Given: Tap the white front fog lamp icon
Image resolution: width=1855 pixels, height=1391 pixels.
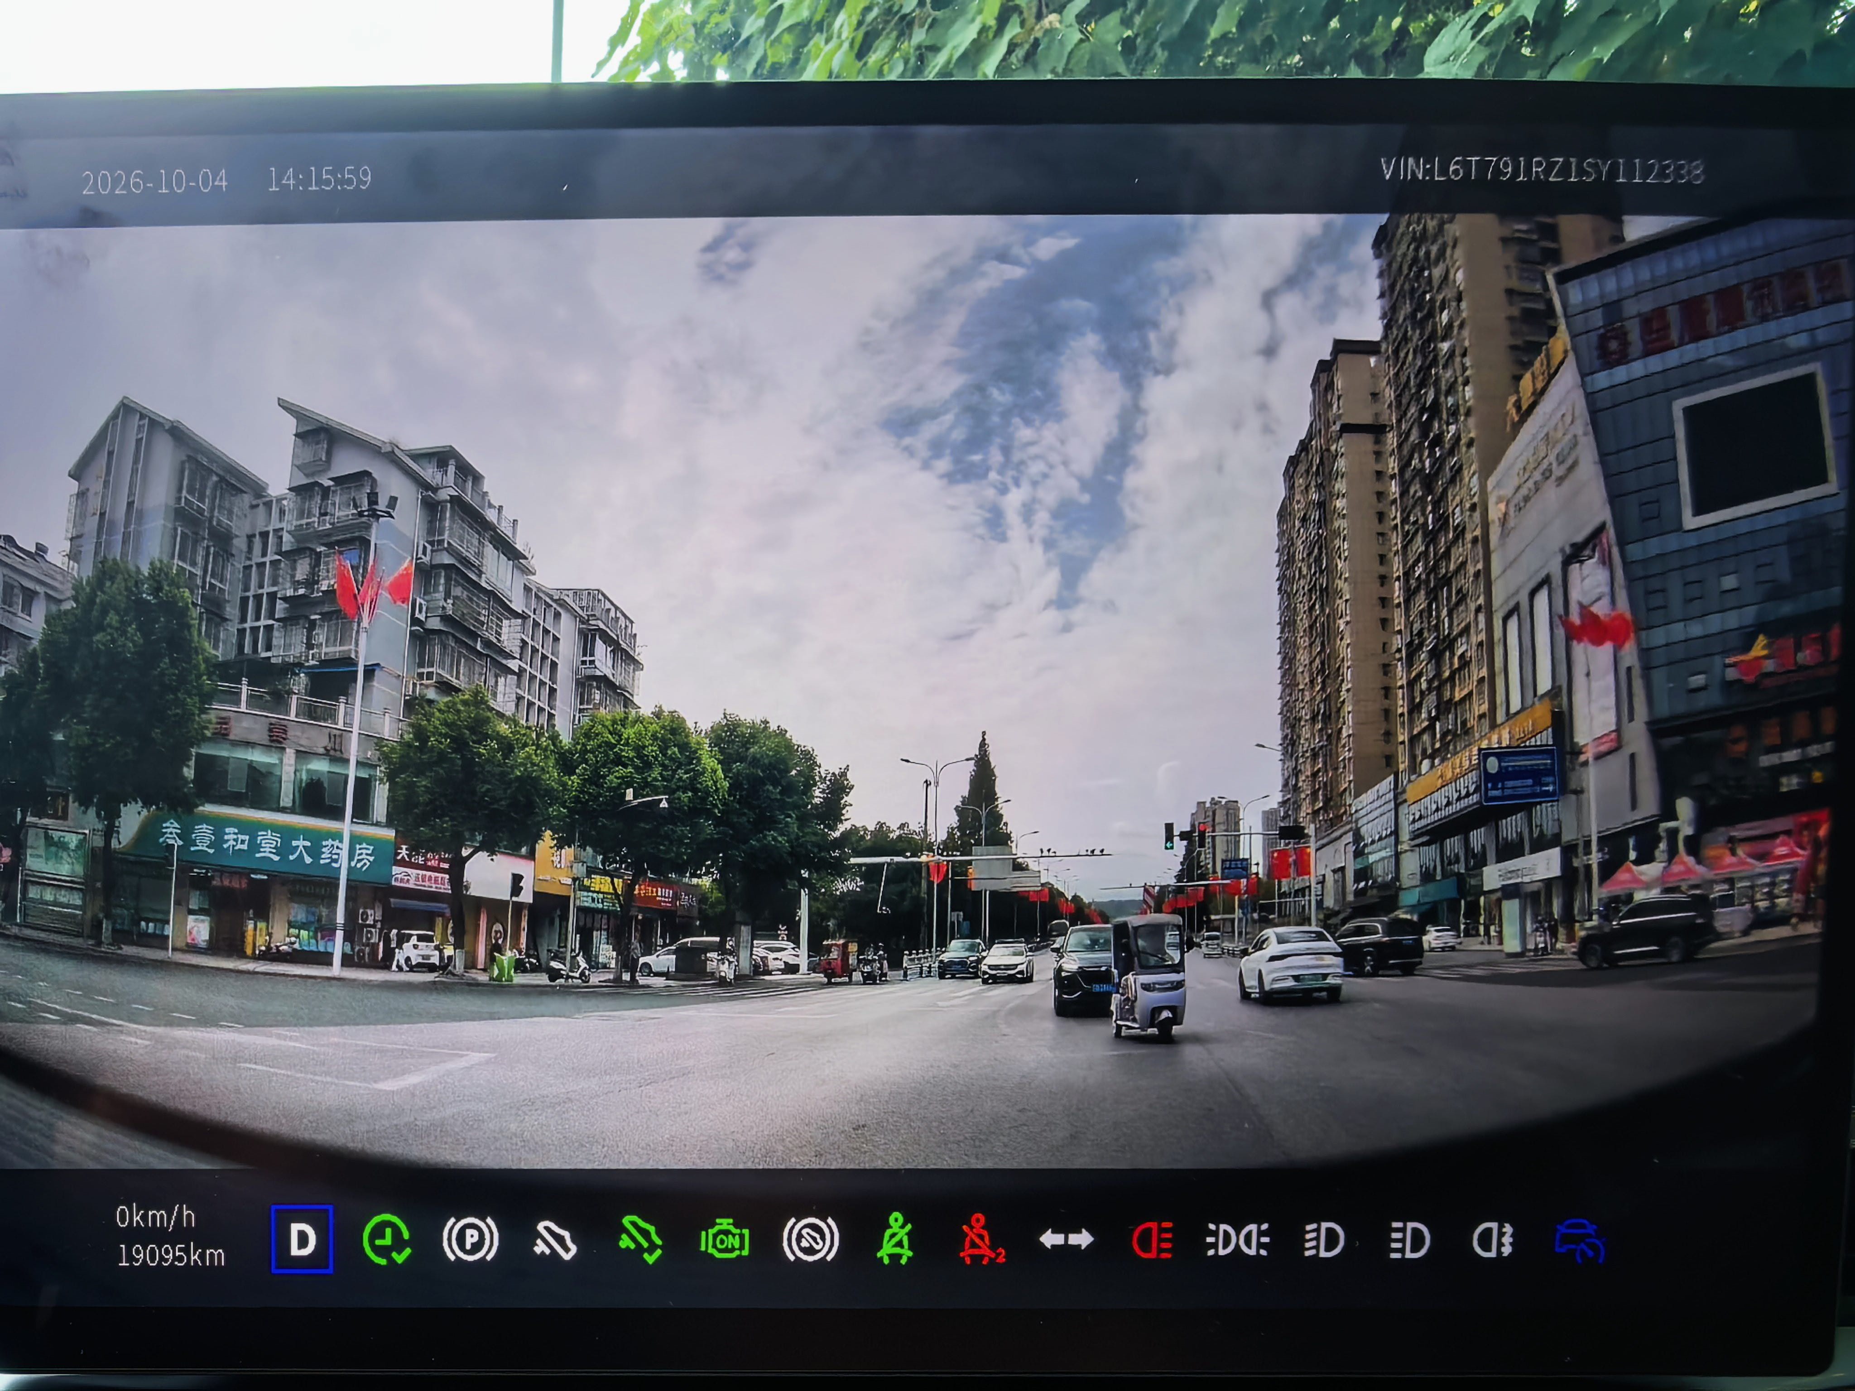Looking at the screenshot, I should (x=1493, y=1240).
